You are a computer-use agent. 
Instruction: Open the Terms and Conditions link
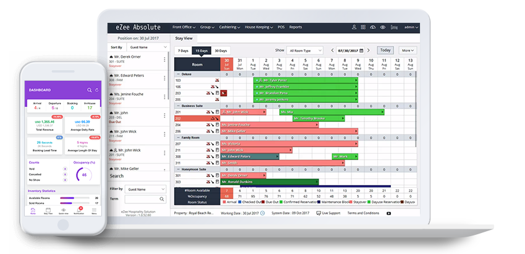pyautogui.click(x=364, y=213)
